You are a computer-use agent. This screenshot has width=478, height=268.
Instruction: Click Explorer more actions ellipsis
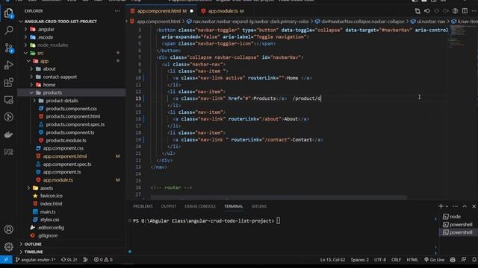click(117, 11)
